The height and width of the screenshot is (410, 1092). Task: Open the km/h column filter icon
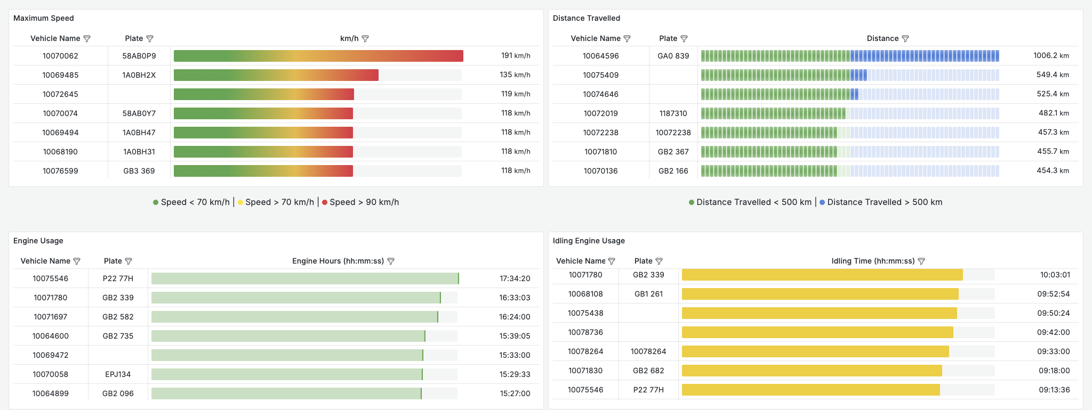(365, 39)
